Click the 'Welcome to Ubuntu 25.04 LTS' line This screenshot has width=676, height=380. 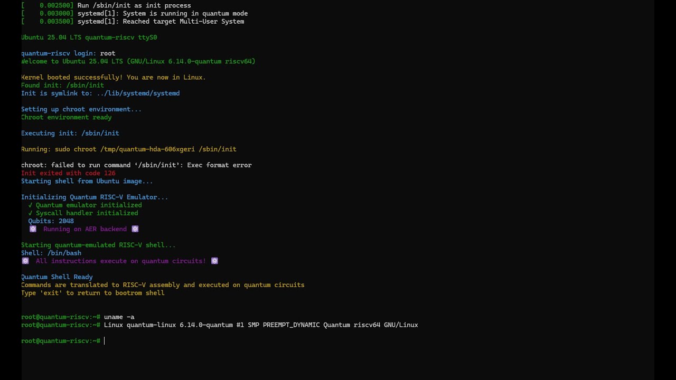(x=138, y=61)
